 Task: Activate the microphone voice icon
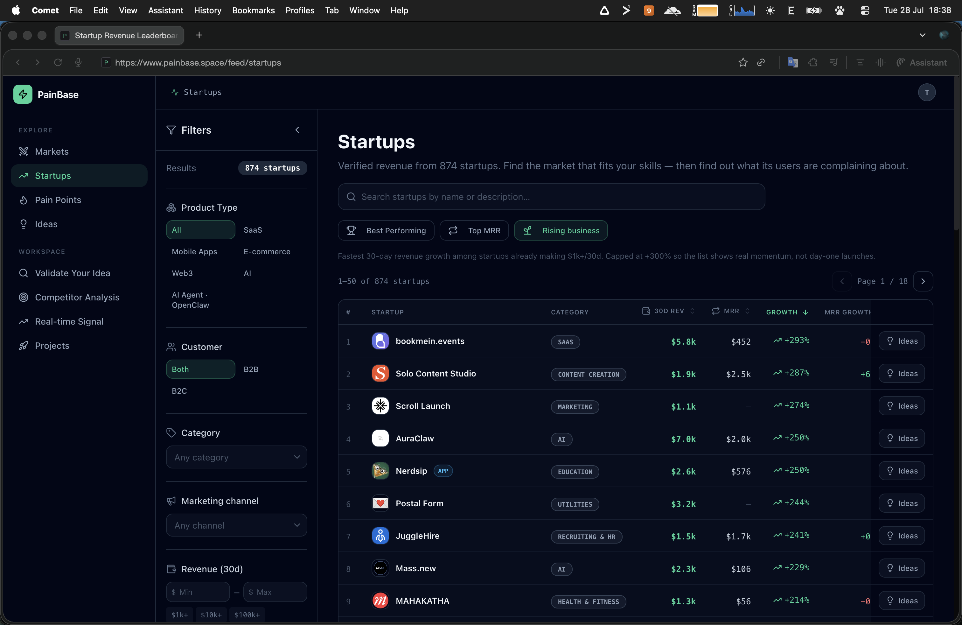coord(78,62)
